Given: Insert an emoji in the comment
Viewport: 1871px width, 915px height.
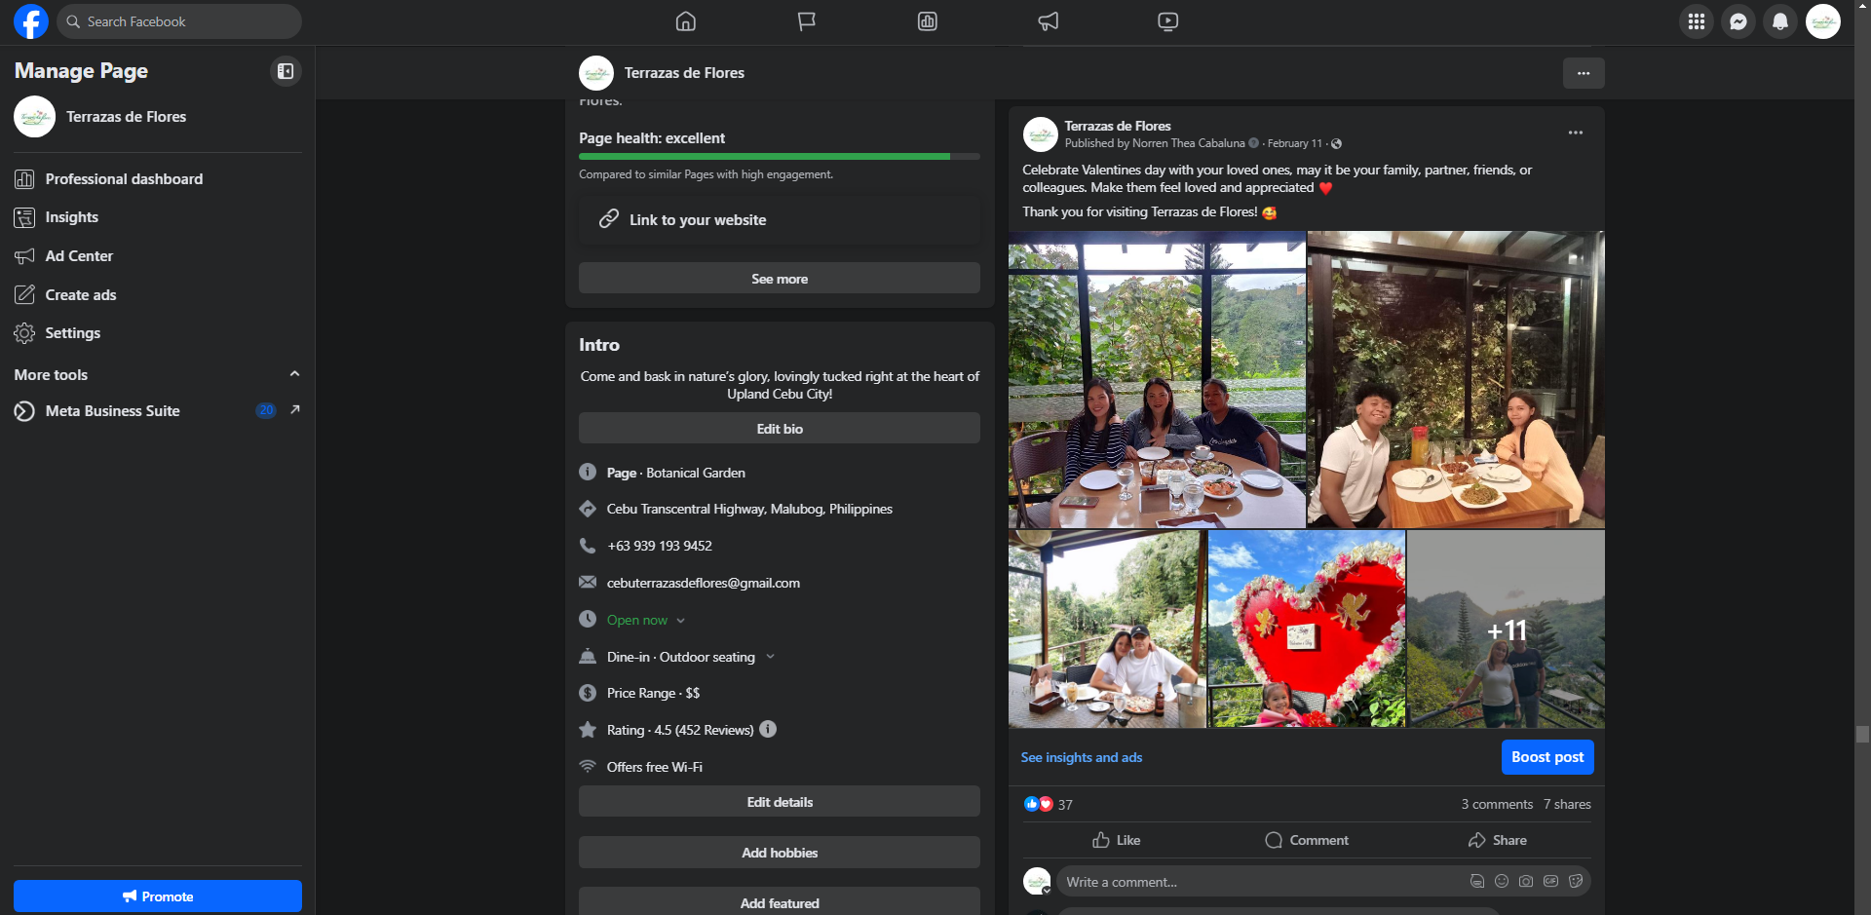Looking at the screenshot, I should click(x=1502, y=882).
